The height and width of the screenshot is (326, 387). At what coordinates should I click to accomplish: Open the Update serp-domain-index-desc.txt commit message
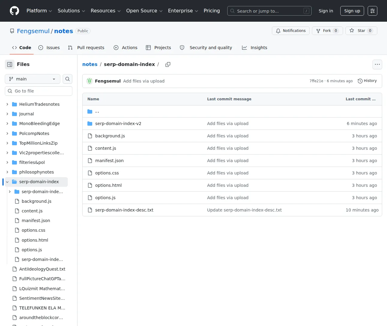[244, 210]
